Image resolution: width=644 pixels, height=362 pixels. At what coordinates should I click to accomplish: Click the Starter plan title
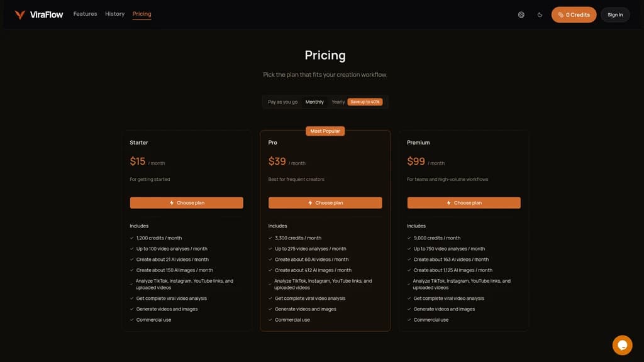coord(139,143)
